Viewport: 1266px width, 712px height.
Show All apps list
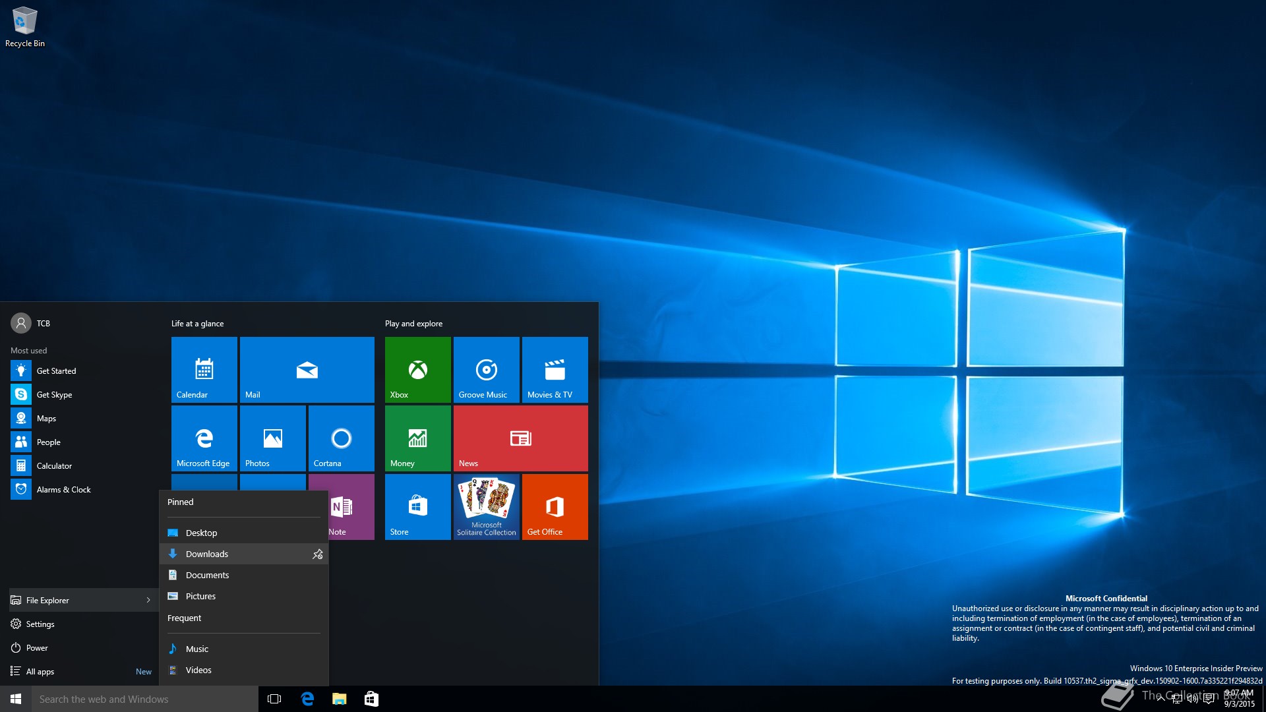point(83,672)
